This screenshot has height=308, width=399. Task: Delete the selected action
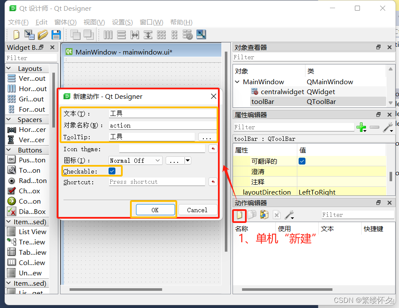(277, 215)
